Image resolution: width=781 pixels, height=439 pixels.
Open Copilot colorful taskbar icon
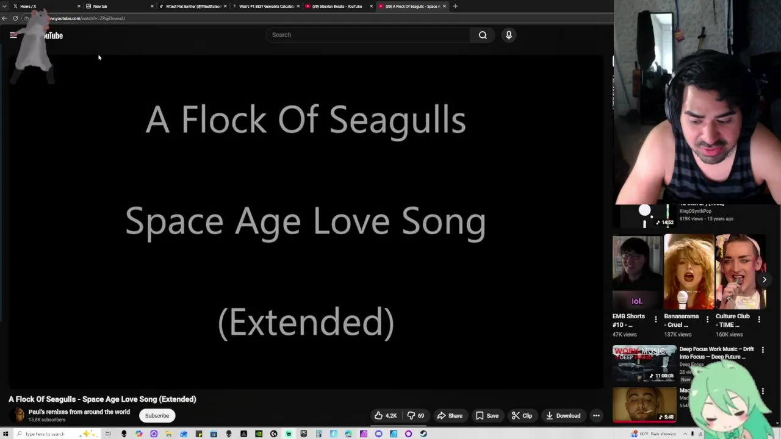click(139, 434)
